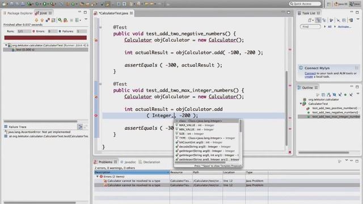
Task: Click Focus on Workweek icon in Task List
Action: tap(331, 20)
